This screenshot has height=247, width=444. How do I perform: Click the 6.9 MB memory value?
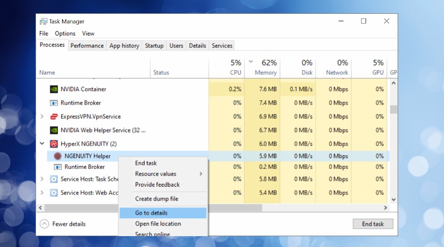[x=267, y=117]
